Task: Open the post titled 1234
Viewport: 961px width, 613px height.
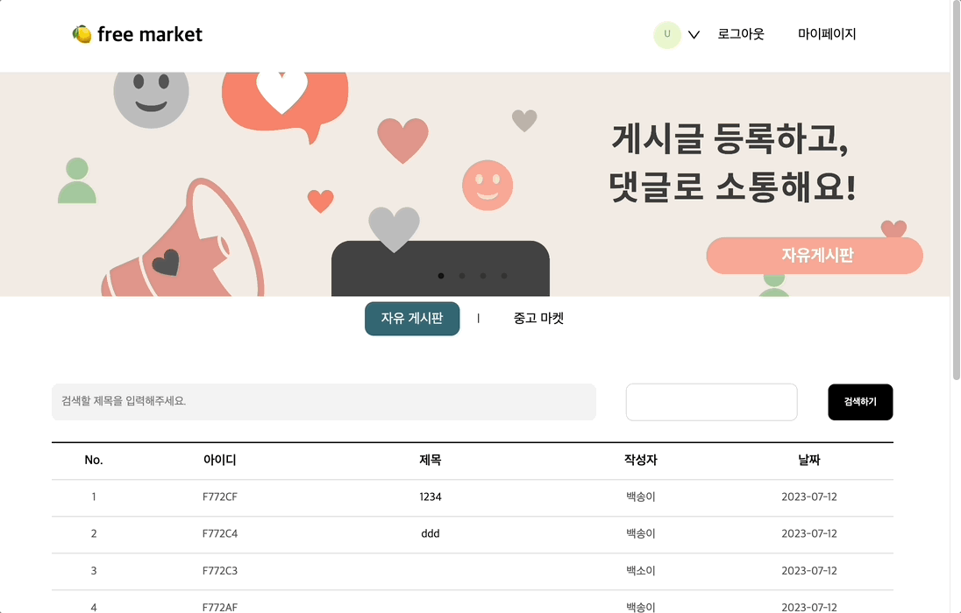Action: 430,497
